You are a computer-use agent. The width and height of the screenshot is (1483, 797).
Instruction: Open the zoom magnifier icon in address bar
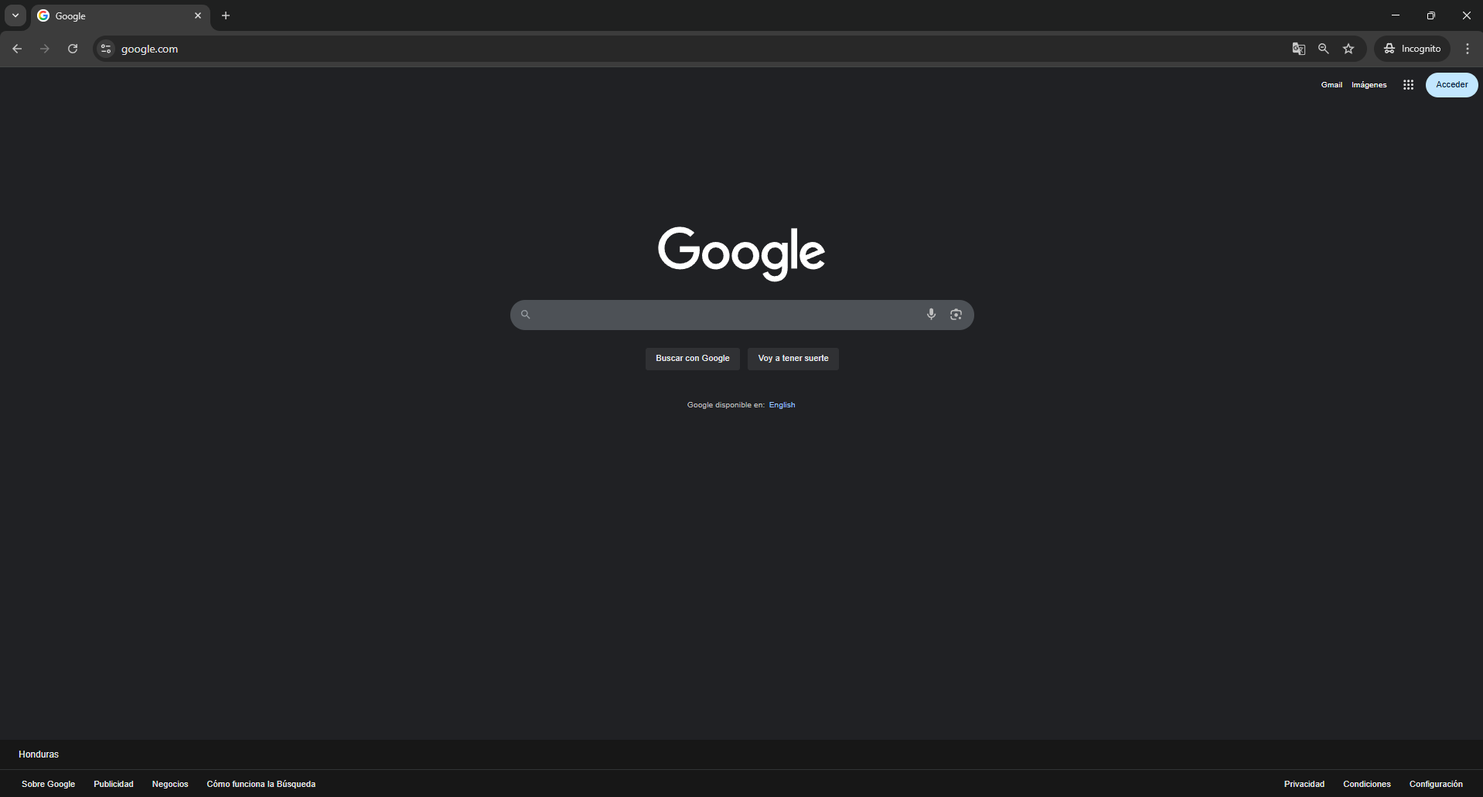tap(1324, 49)
